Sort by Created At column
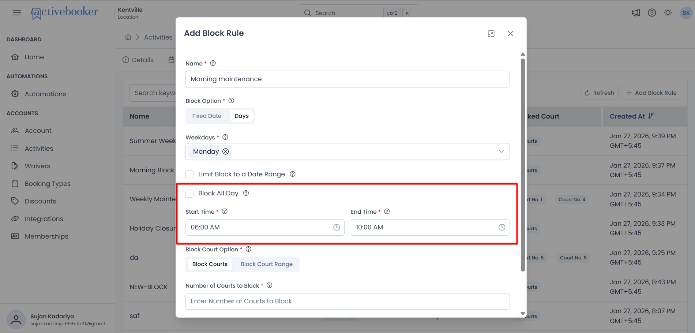 (632, 116)
